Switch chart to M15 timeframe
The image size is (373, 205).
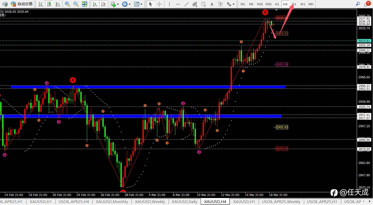tap(260, 4)
